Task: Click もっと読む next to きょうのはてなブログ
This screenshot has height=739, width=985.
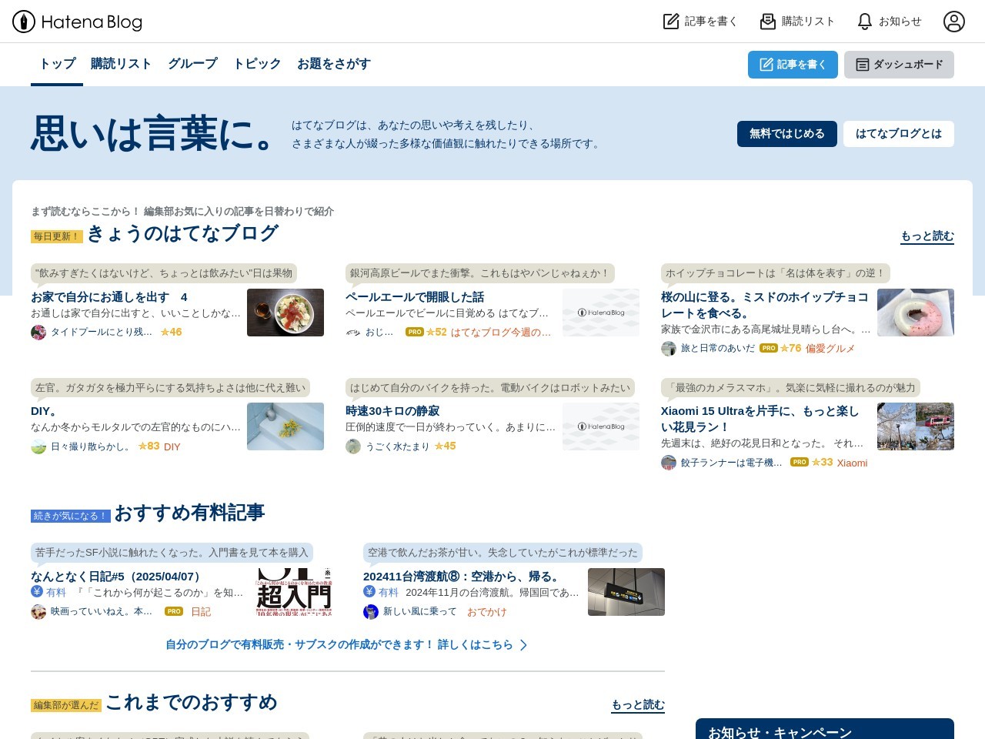Action: pos(927,236)
